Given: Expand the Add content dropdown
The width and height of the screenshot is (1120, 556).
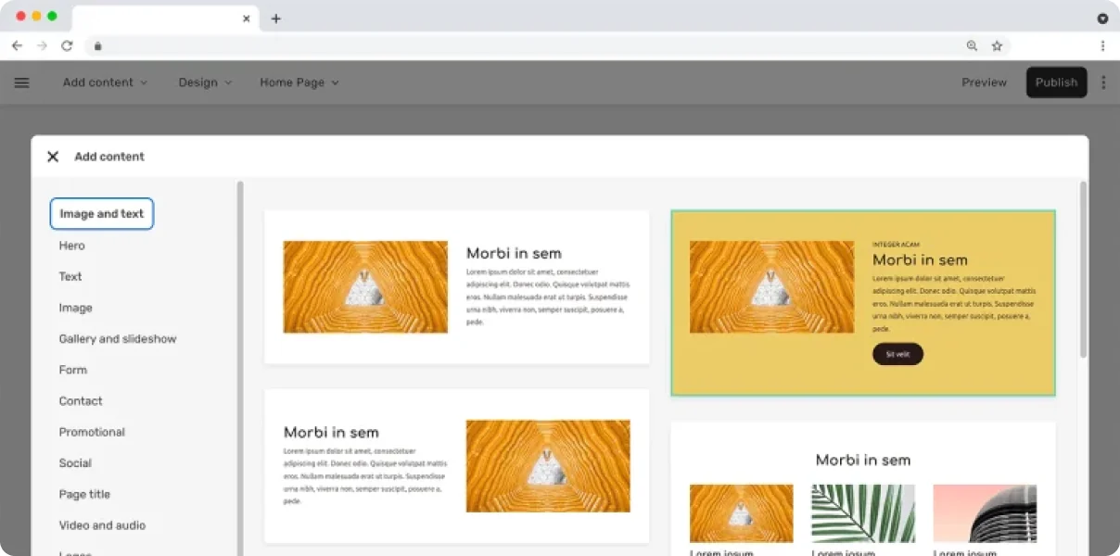Looking at the screenshot, I should tap(105, 82).
